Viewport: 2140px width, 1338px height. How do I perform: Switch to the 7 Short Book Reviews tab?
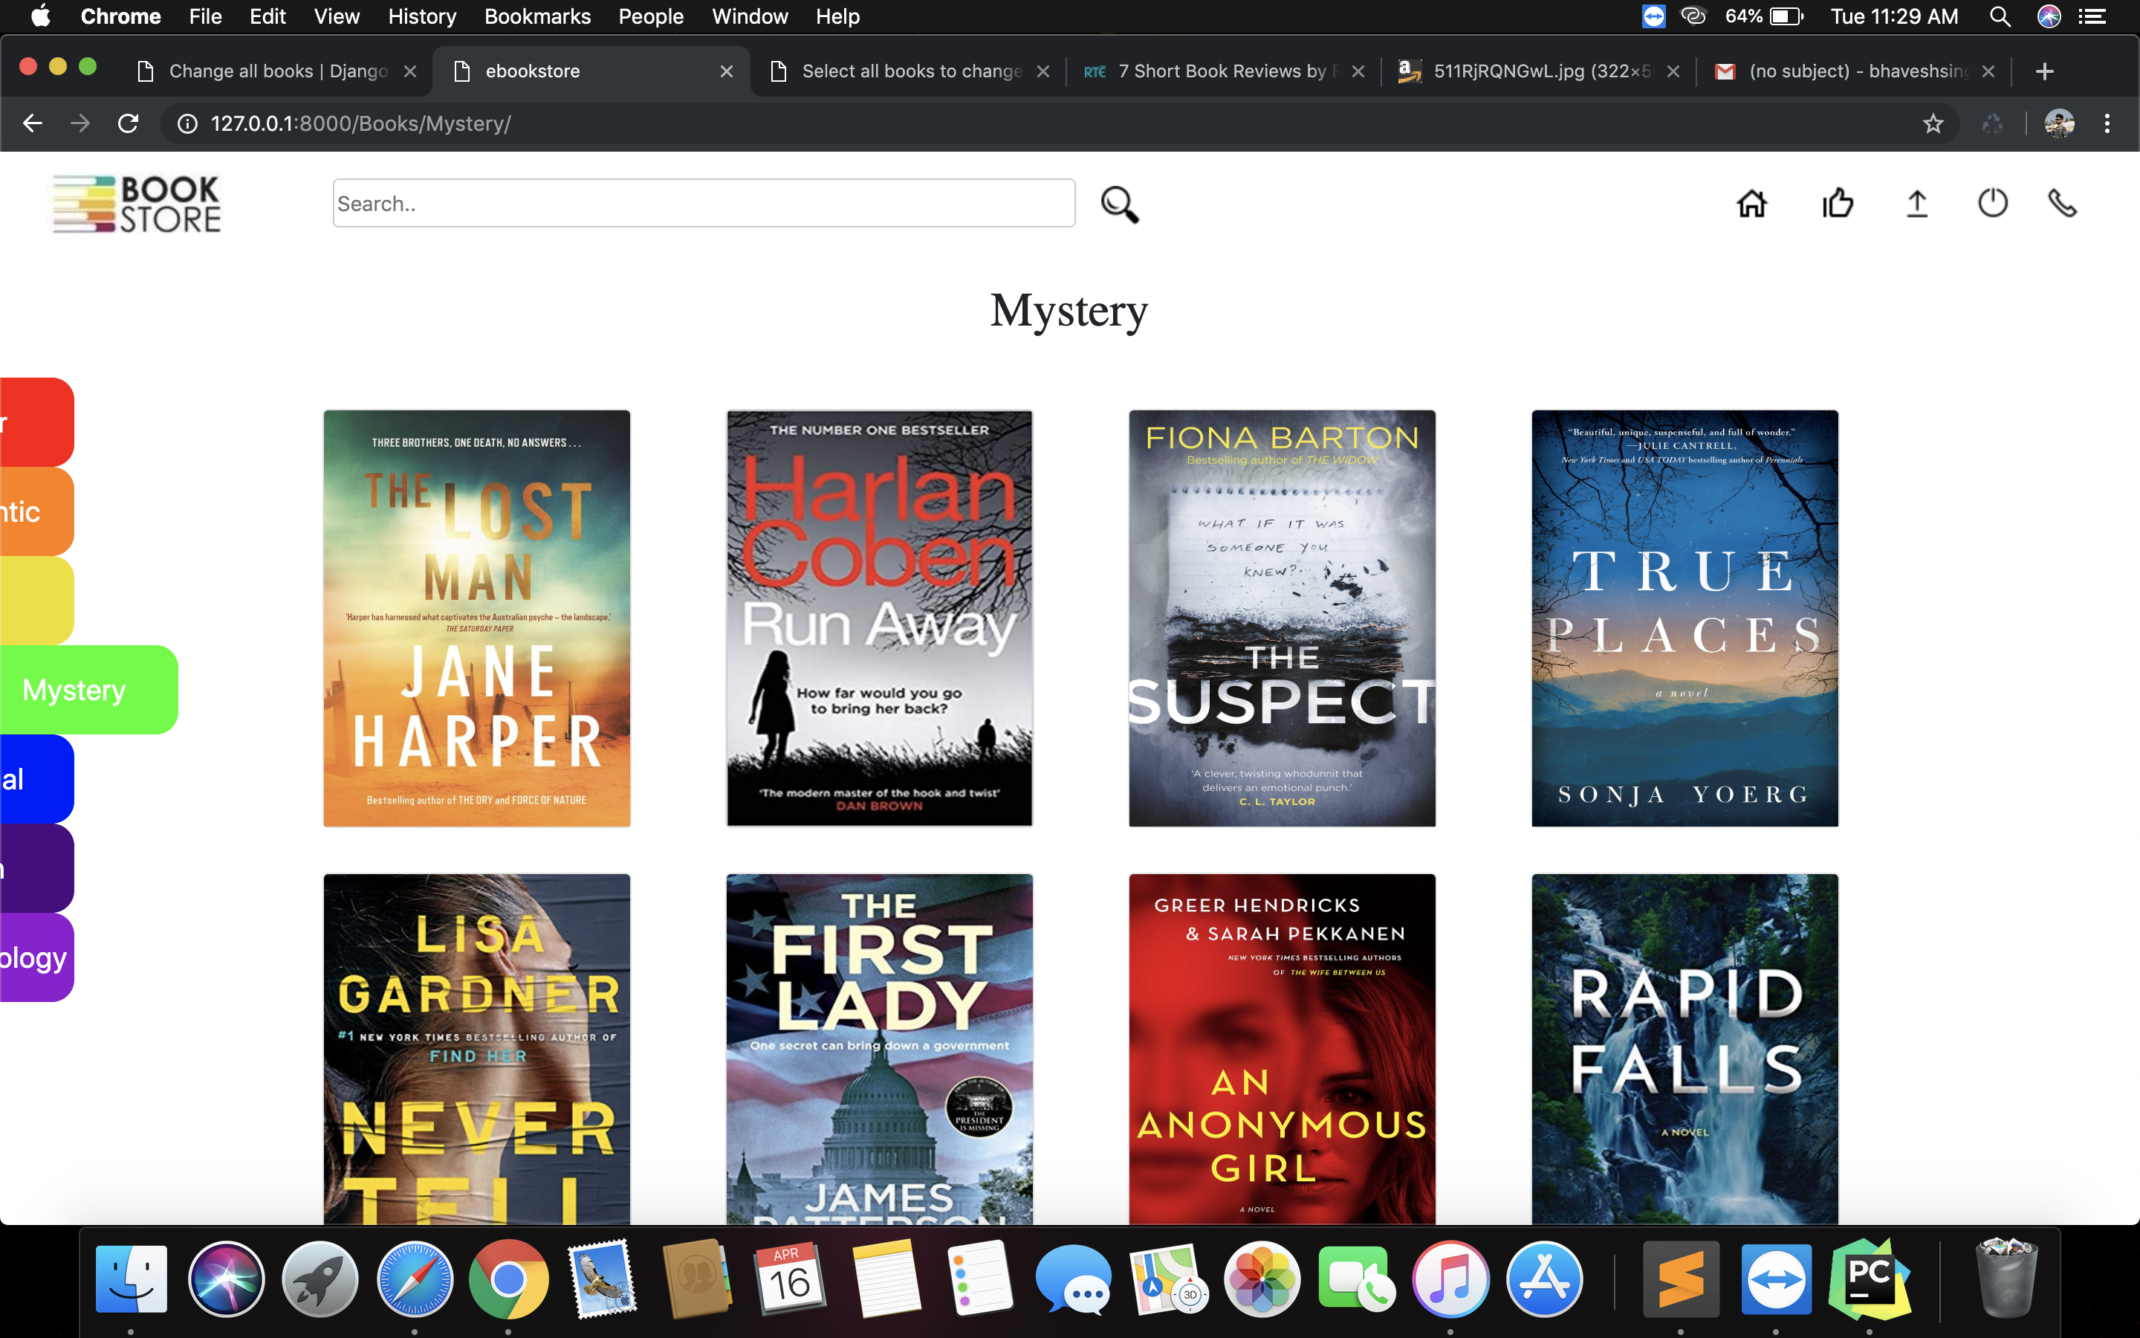(1220, 71)
